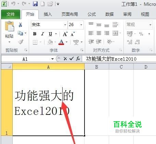Open the Font Color dropdown arrow
The image size is (156, 144).
(66, 42)
